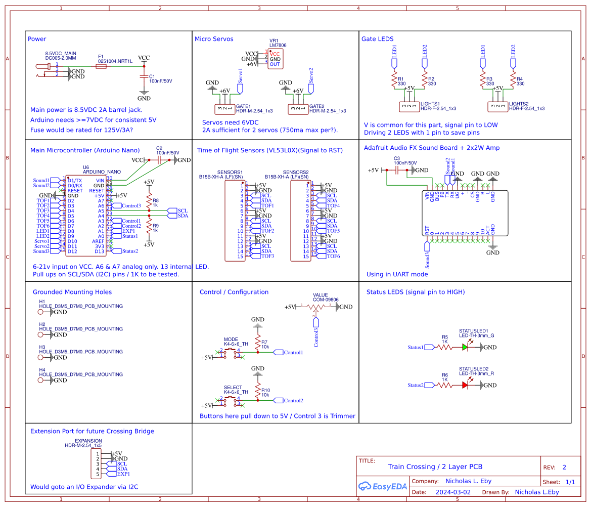Click the red STATUSLED2 LED symbol

point(466,385)
